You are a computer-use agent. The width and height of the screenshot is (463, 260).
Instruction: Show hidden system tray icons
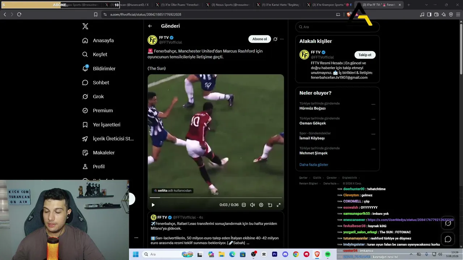click(411, 254)
